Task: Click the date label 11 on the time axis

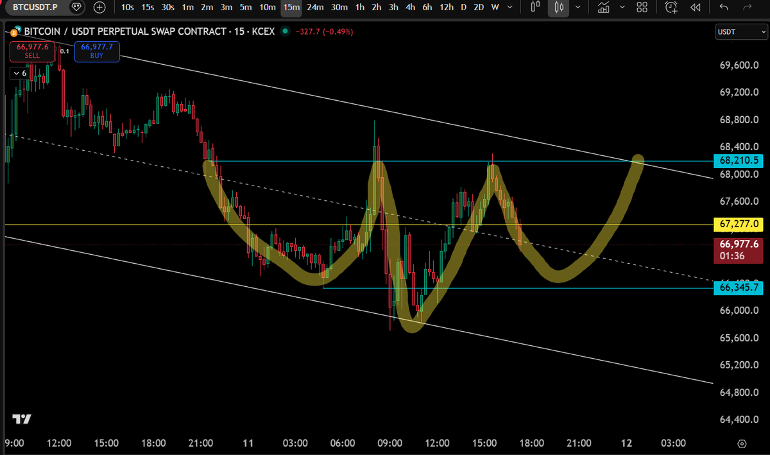Action: click(x=248, y=443)
